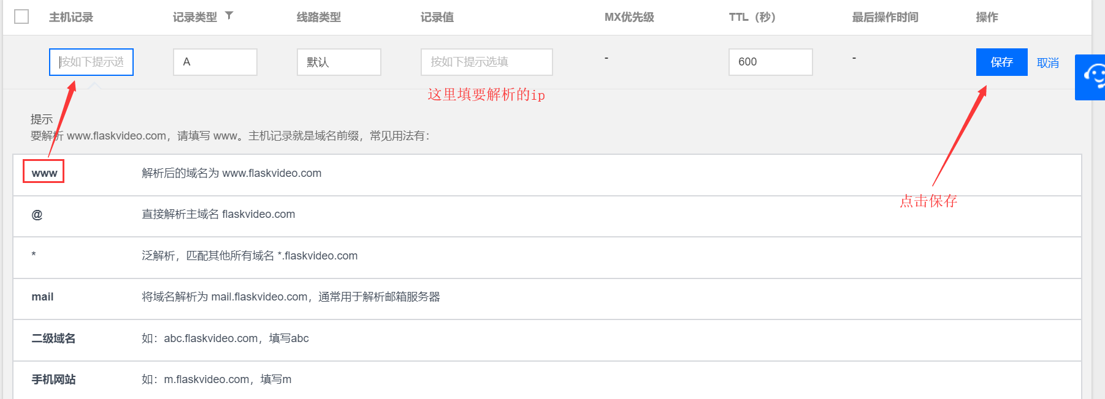This screenshot has width=1105, height=399.
Task: Open the record type dropdown showing A
Action: [x=215, y=62]
